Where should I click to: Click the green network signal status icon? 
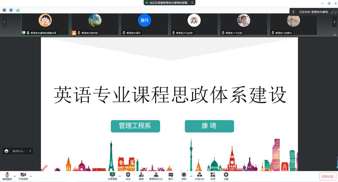click(x=17, y=10)
